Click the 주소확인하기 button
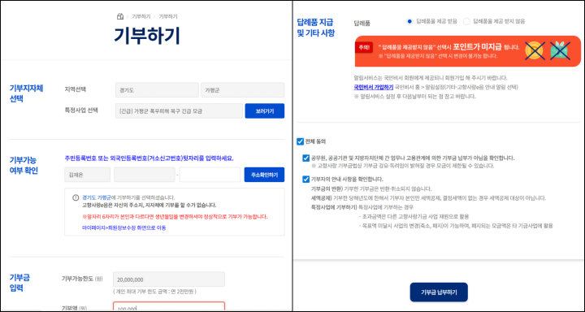 pos(264,175)
